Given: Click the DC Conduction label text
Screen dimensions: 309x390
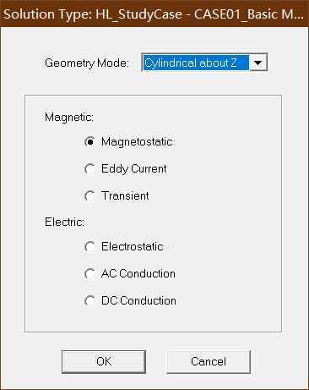Looking at the screenshot, I should 138,300.
